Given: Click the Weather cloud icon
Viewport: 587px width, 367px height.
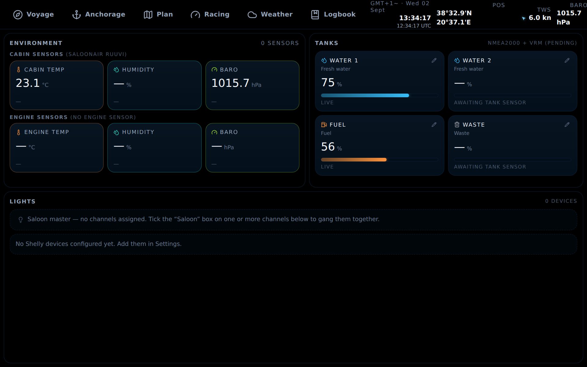Looking at the screenshot, I should point(252,14).
